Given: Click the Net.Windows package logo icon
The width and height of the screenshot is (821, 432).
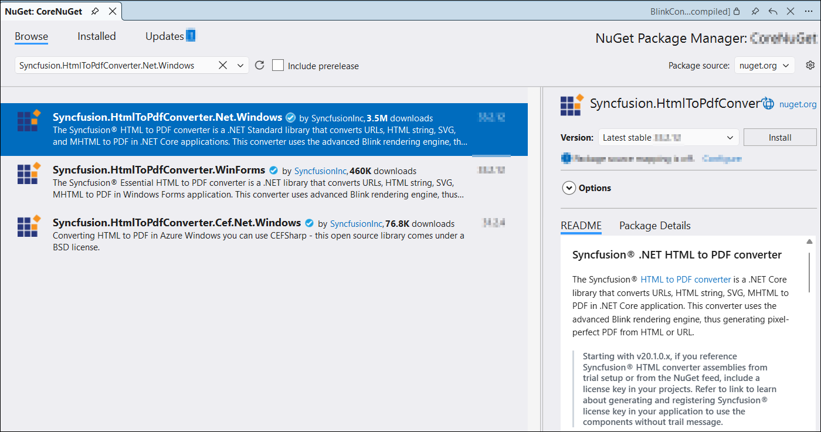Looking at the screenshot, I should tap(28, 120).
